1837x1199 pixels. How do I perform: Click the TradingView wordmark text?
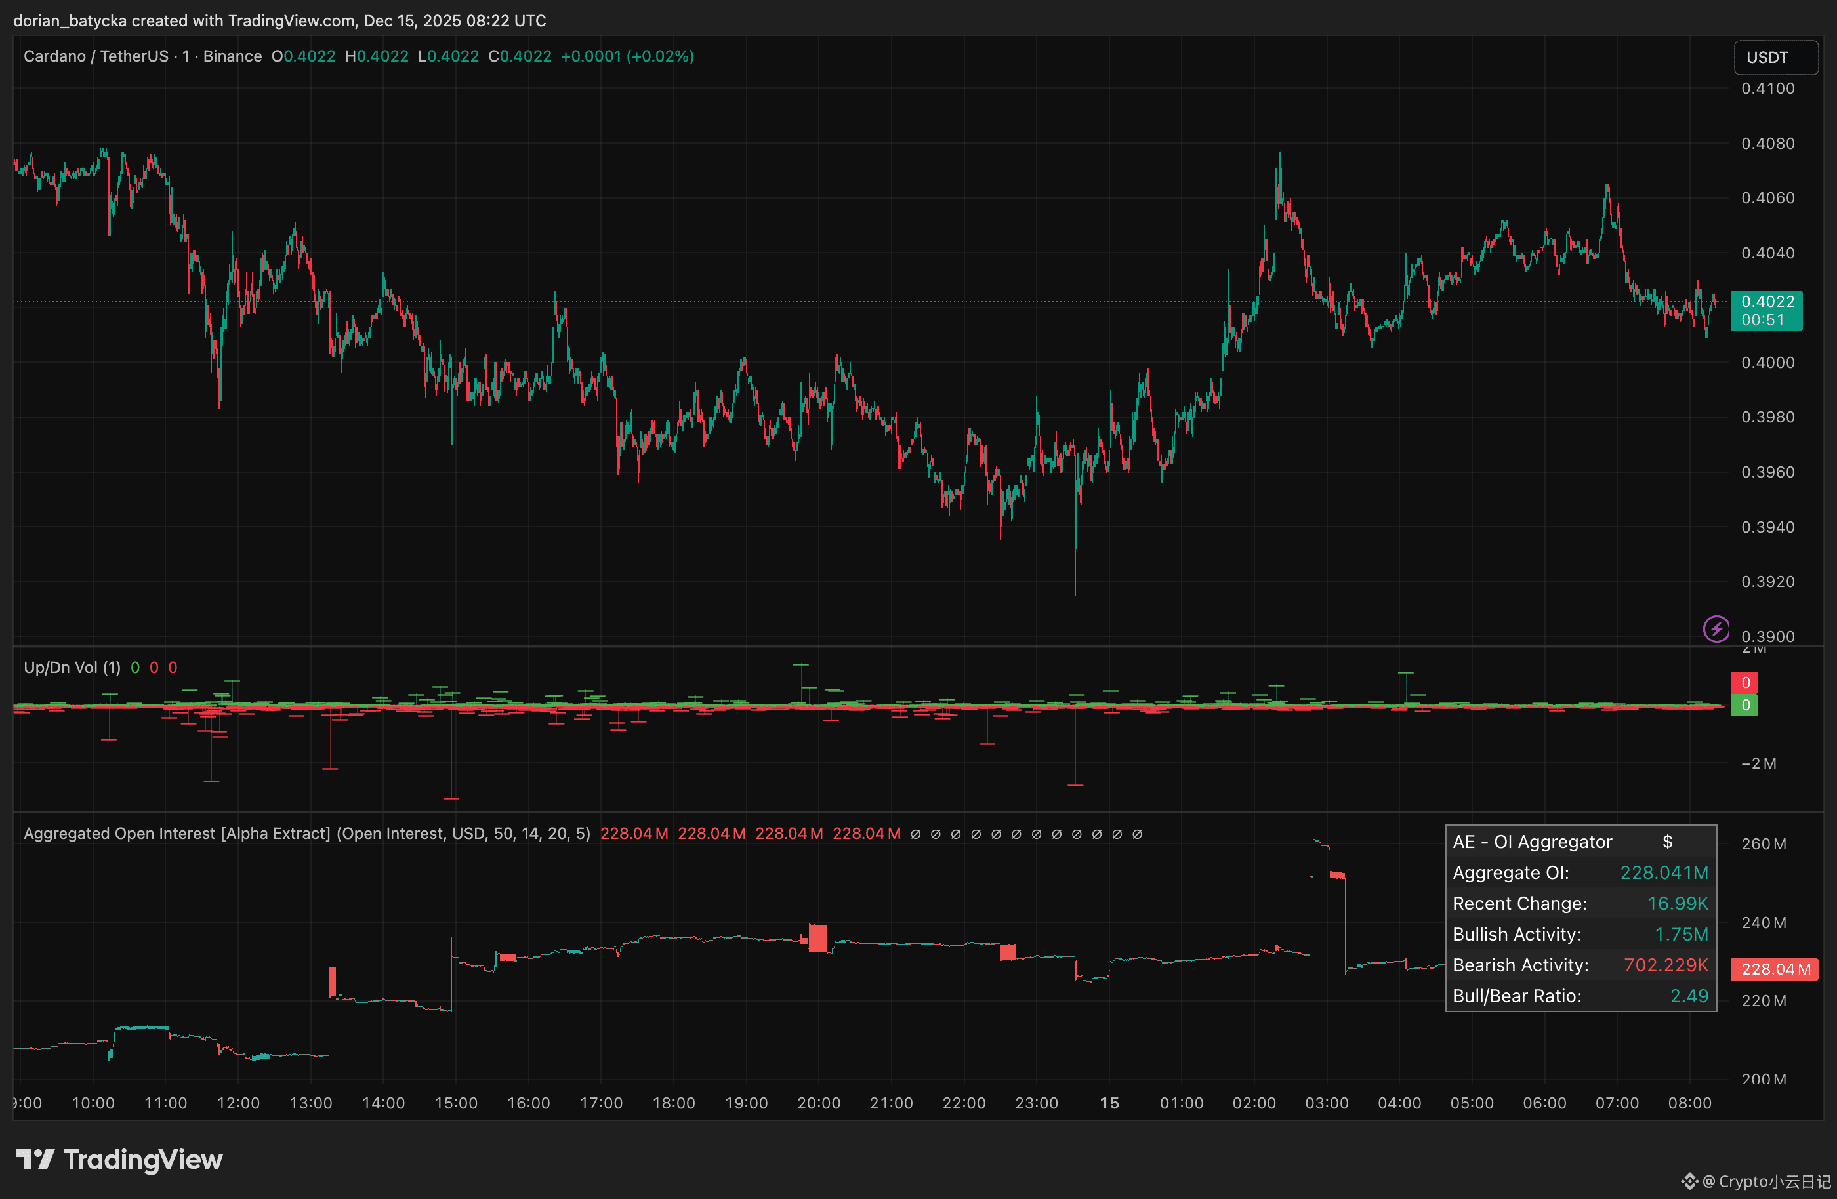(143, 1159)
